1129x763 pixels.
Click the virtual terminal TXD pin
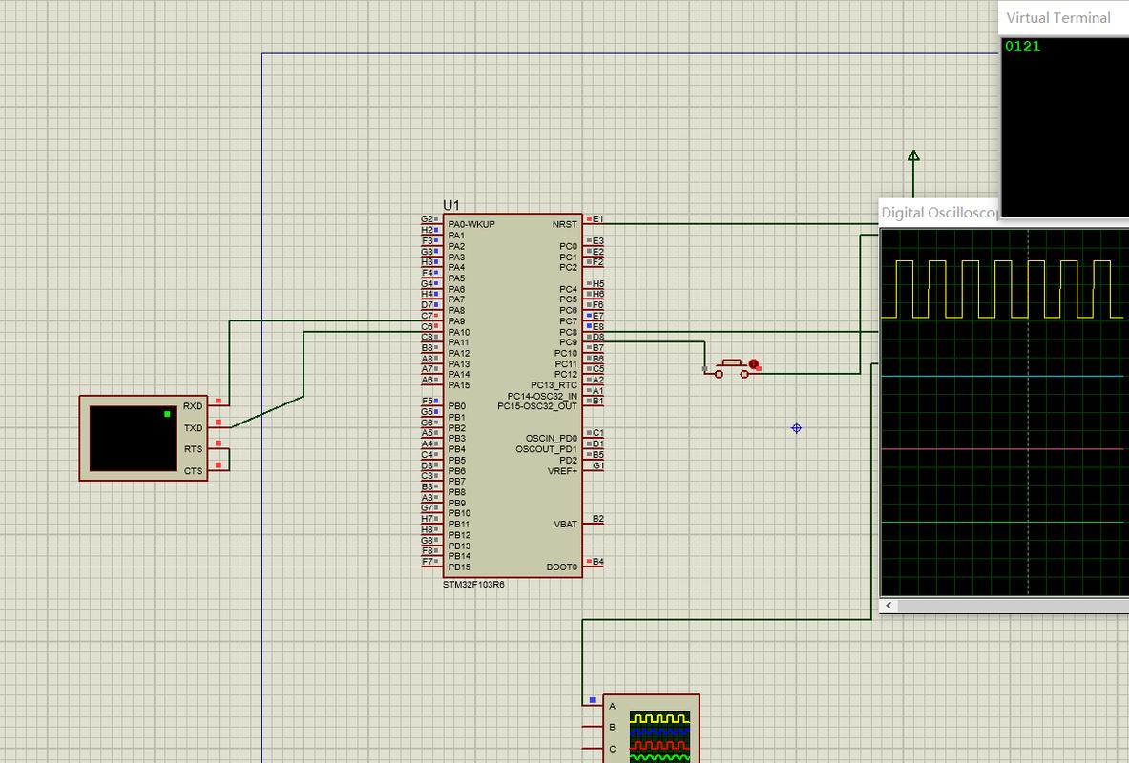pyautogui.click(x=193, y=427)
